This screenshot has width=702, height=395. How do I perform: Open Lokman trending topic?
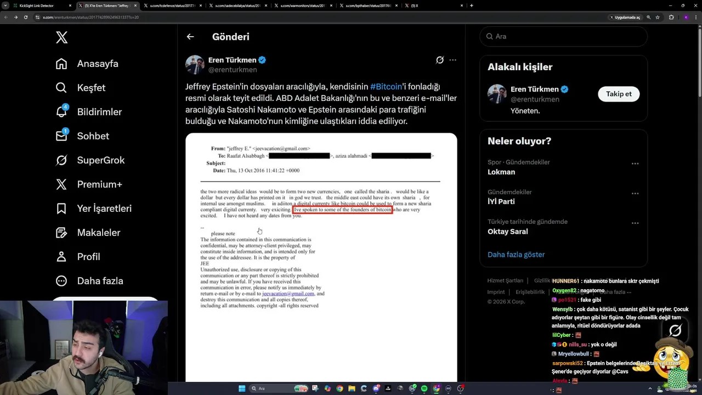click(501, 172)
